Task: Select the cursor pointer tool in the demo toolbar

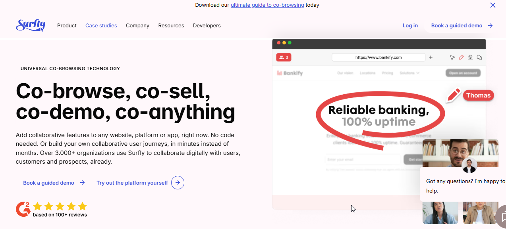Action: point(452,57)
